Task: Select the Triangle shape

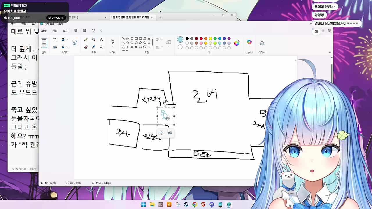Action: tap(149, 39)
